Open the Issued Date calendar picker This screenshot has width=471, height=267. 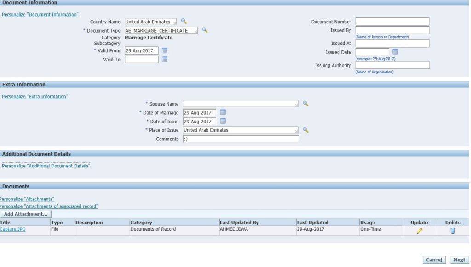pos(396,52)
